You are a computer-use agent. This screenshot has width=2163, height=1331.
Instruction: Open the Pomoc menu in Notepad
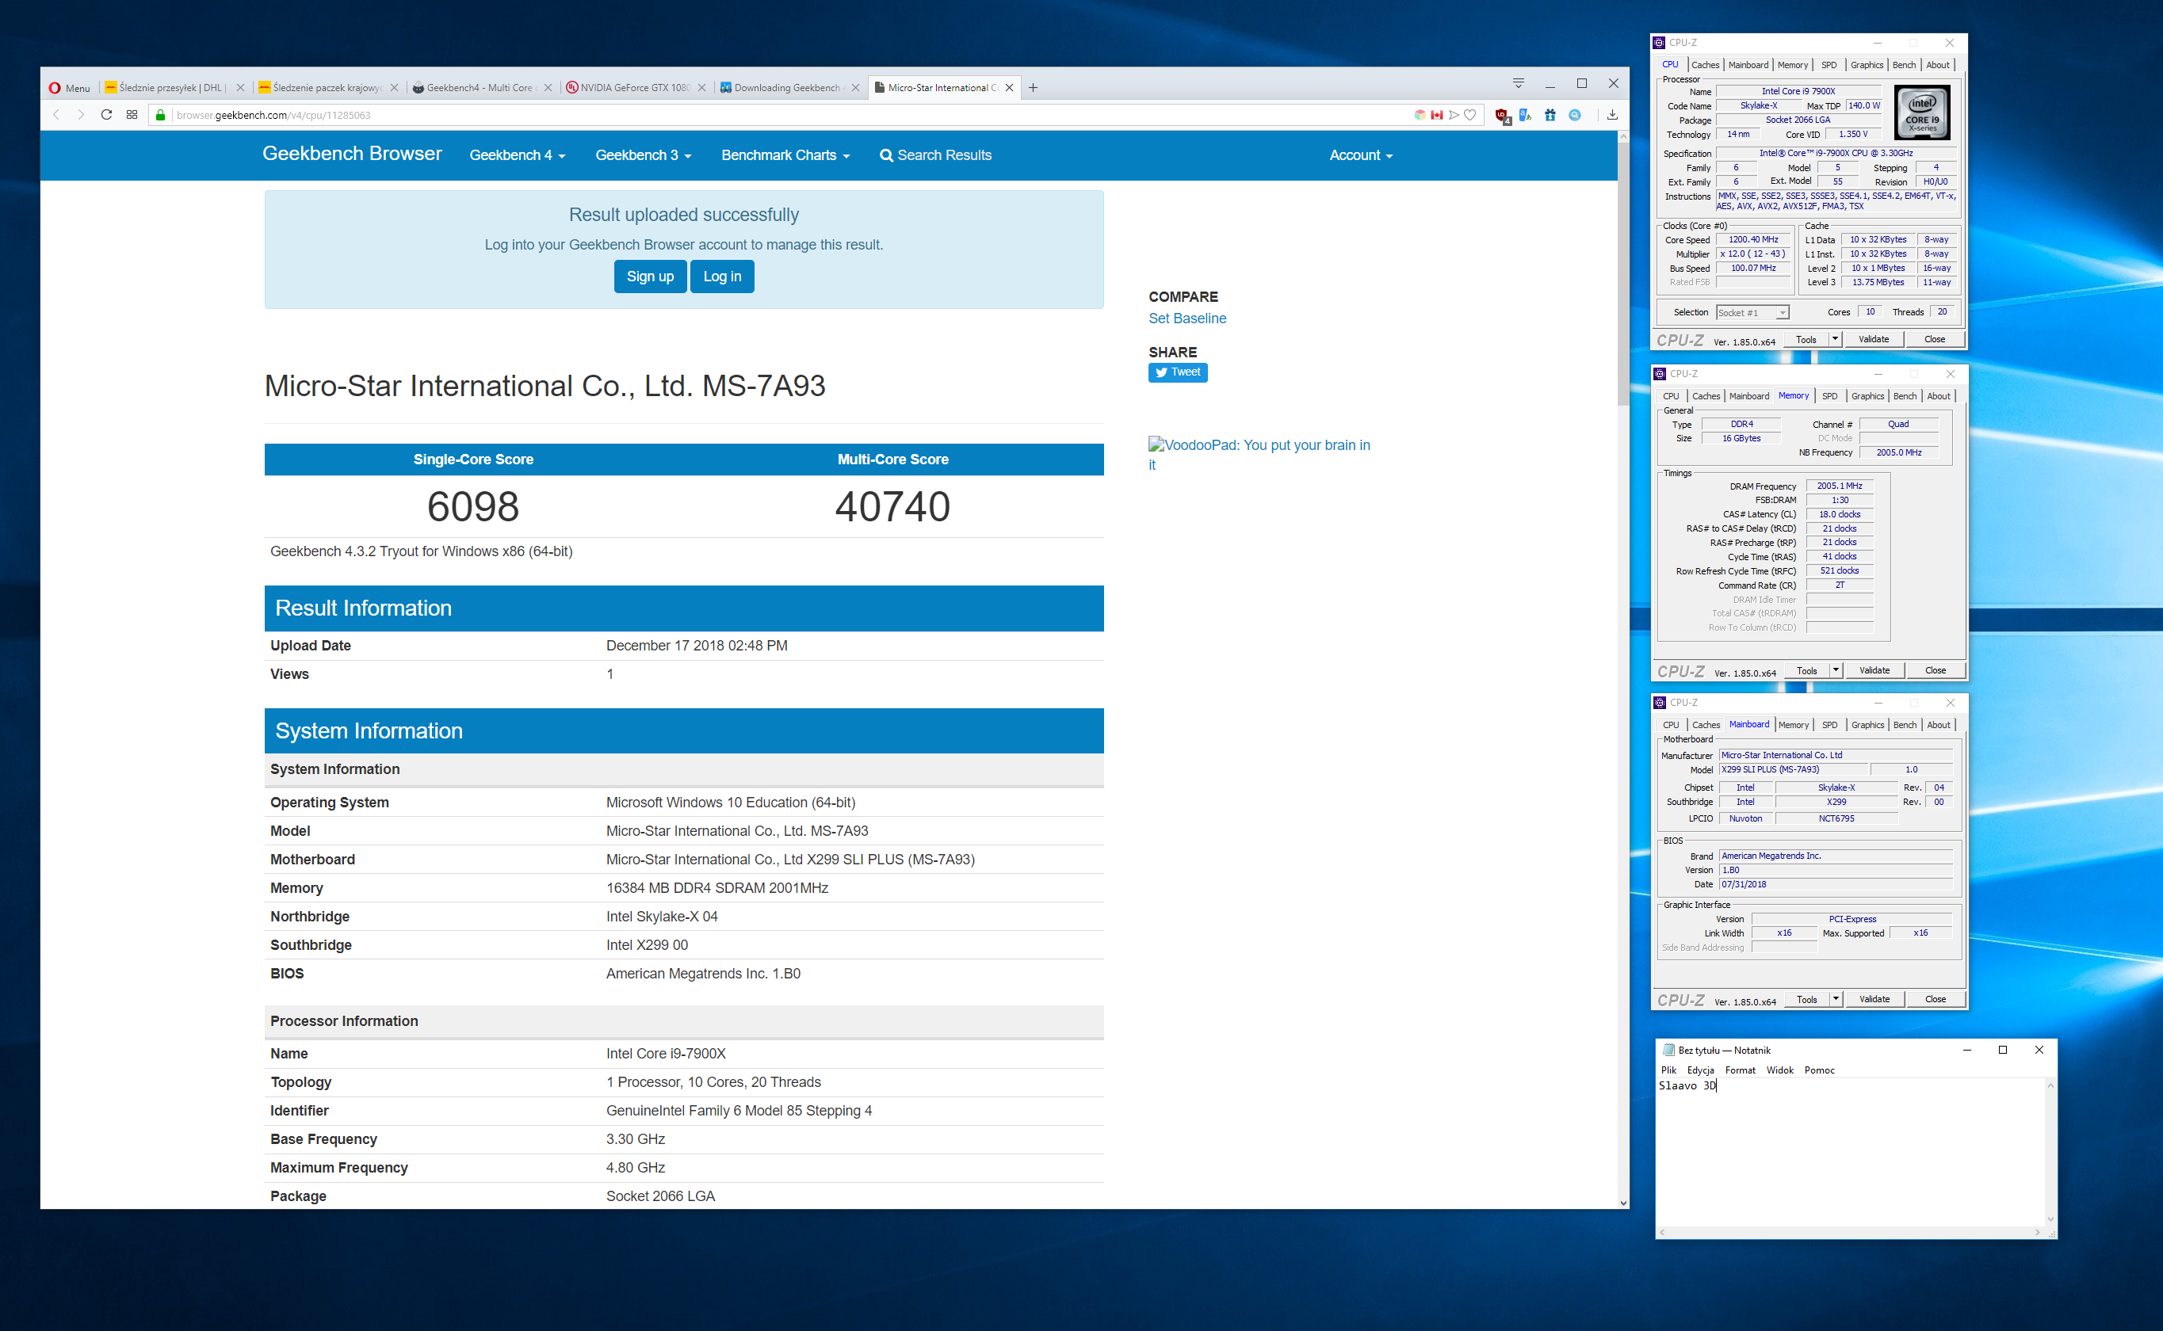click(x=1820, y=1070)
